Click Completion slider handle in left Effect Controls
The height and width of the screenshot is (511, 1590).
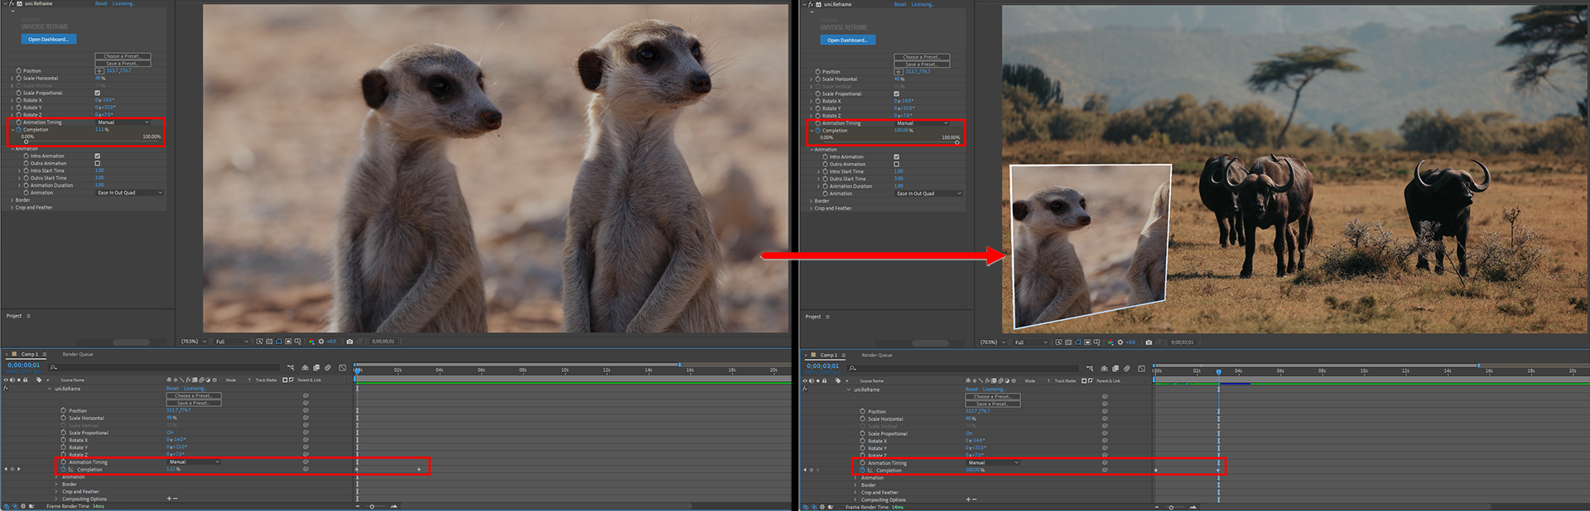coord(26,142)
